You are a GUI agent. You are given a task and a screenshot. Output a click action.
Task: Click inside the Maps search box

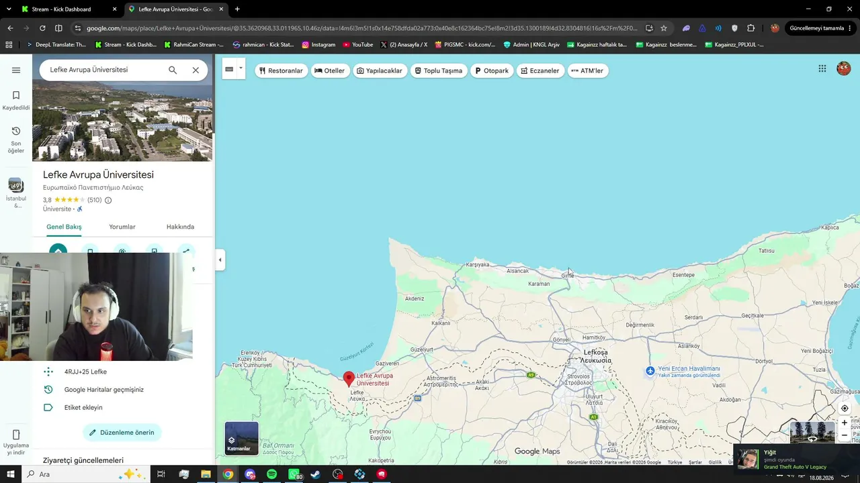point(104,70)
